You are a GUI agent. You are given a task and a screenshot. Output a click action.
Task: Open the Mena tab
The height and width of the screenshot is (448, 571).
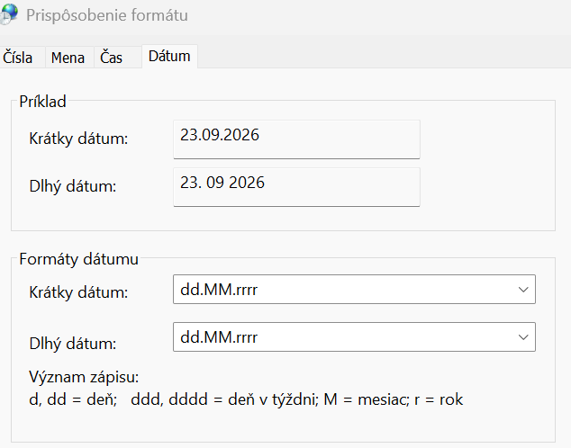click(68, 58)
